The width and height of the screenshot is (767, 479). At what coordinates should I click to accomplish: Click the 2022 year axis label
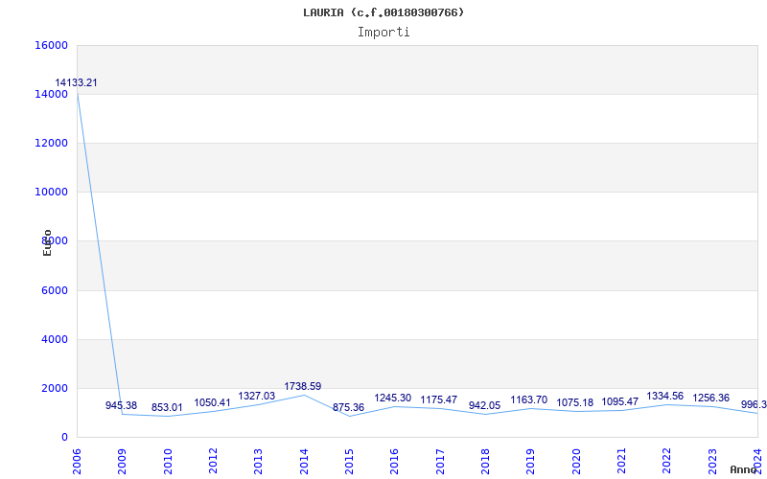click(x=666, y=461)
